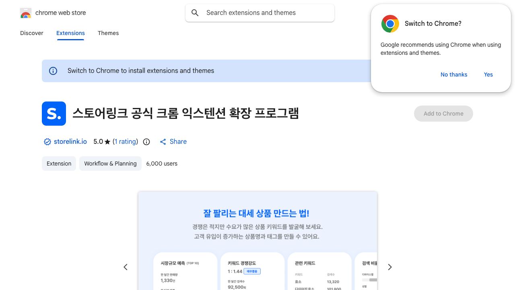Click the verified badge beside storelink.io
Viewport: 515px width, 290px height.
pyautogui.click(x=47, y=142)
